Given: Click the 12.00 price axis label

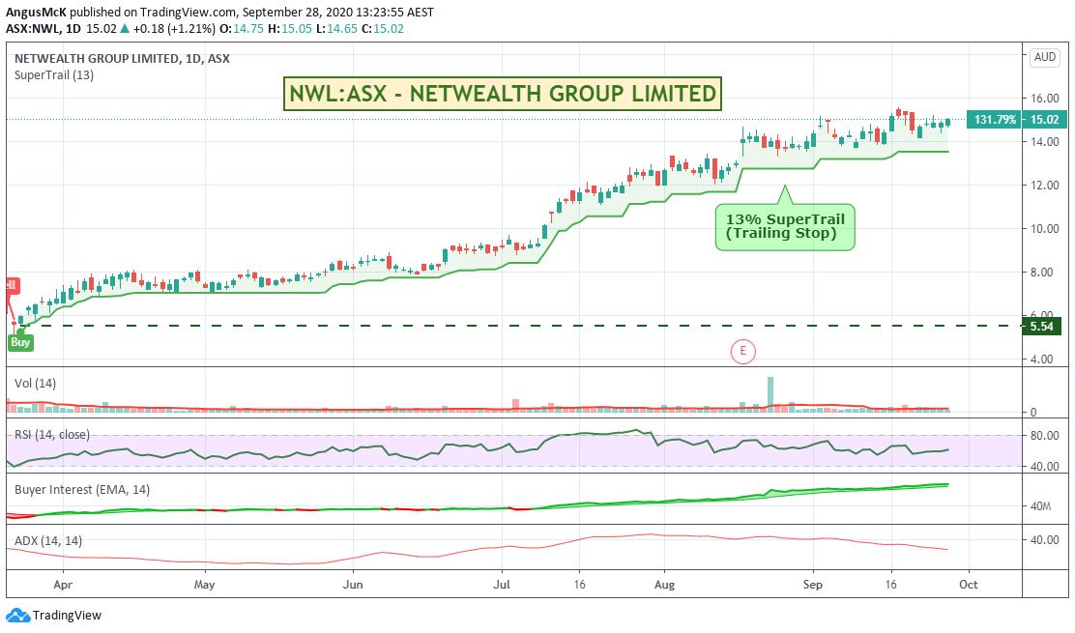Looking at the screenshot, I should (1045, 185).
